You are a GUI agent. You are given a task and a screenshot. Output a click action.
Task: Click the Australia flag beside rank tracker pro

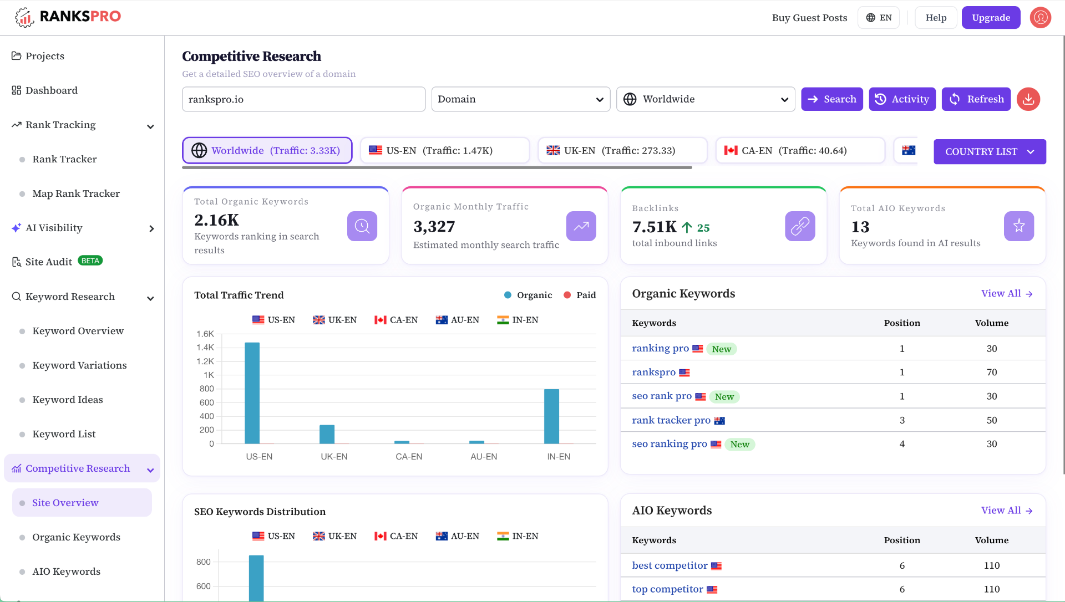coord(719,421)
